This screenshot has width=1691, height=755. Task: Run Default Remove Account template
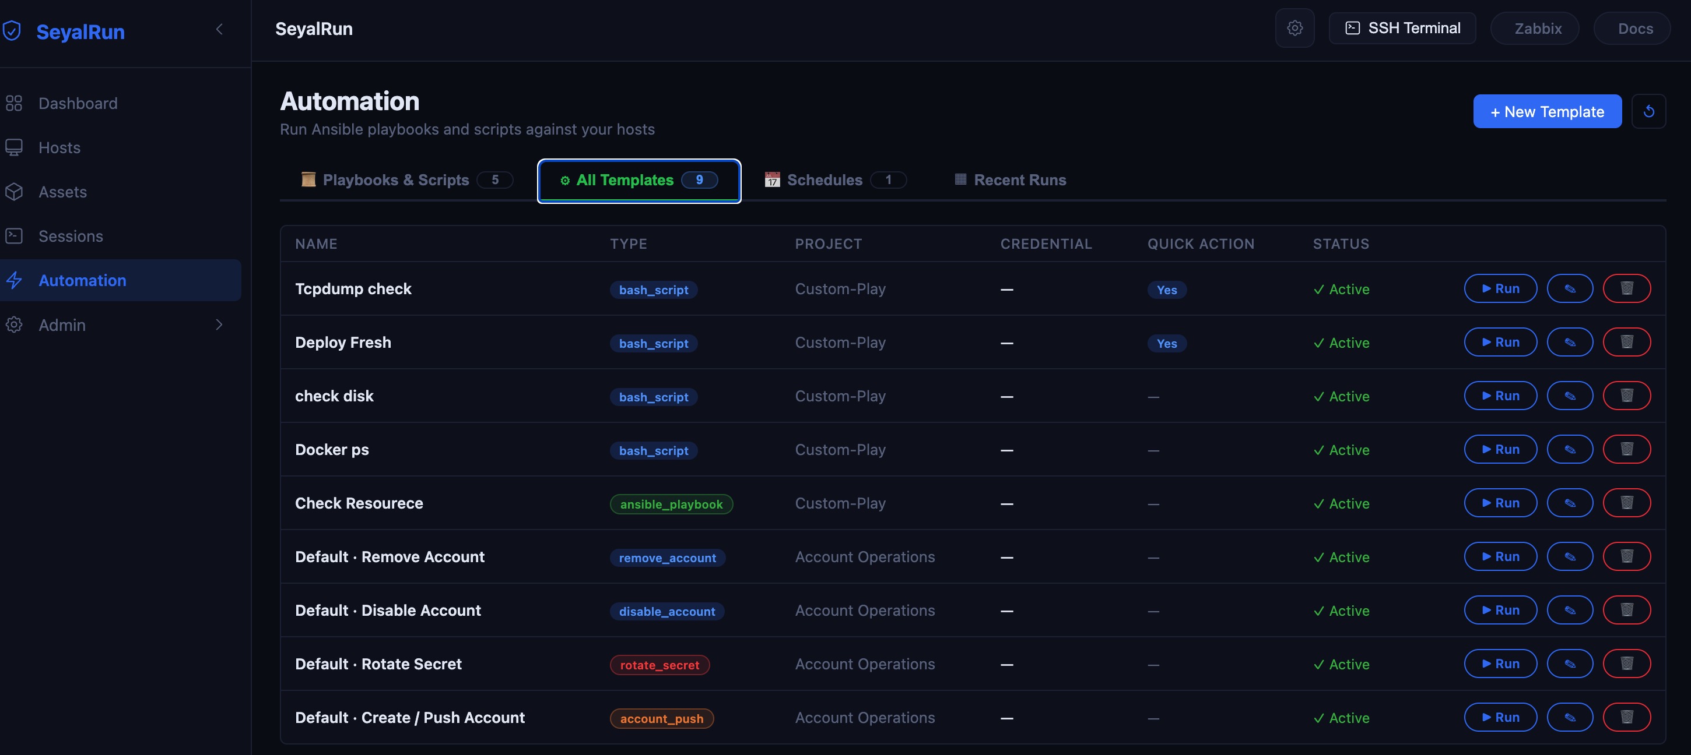(1501, 557)
